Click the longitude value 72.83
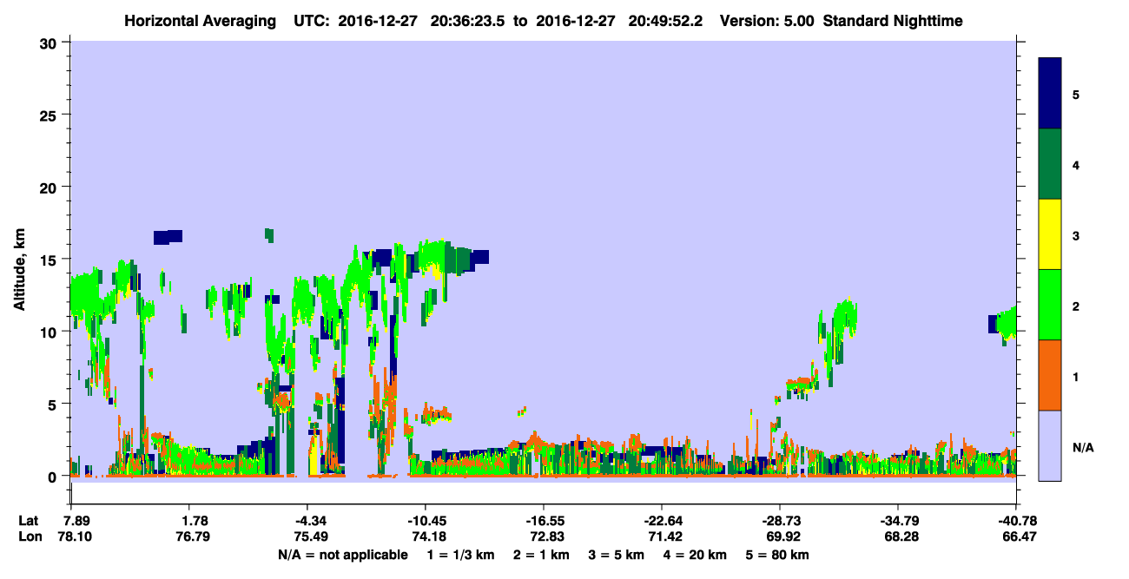 click(x=548, y=537)
